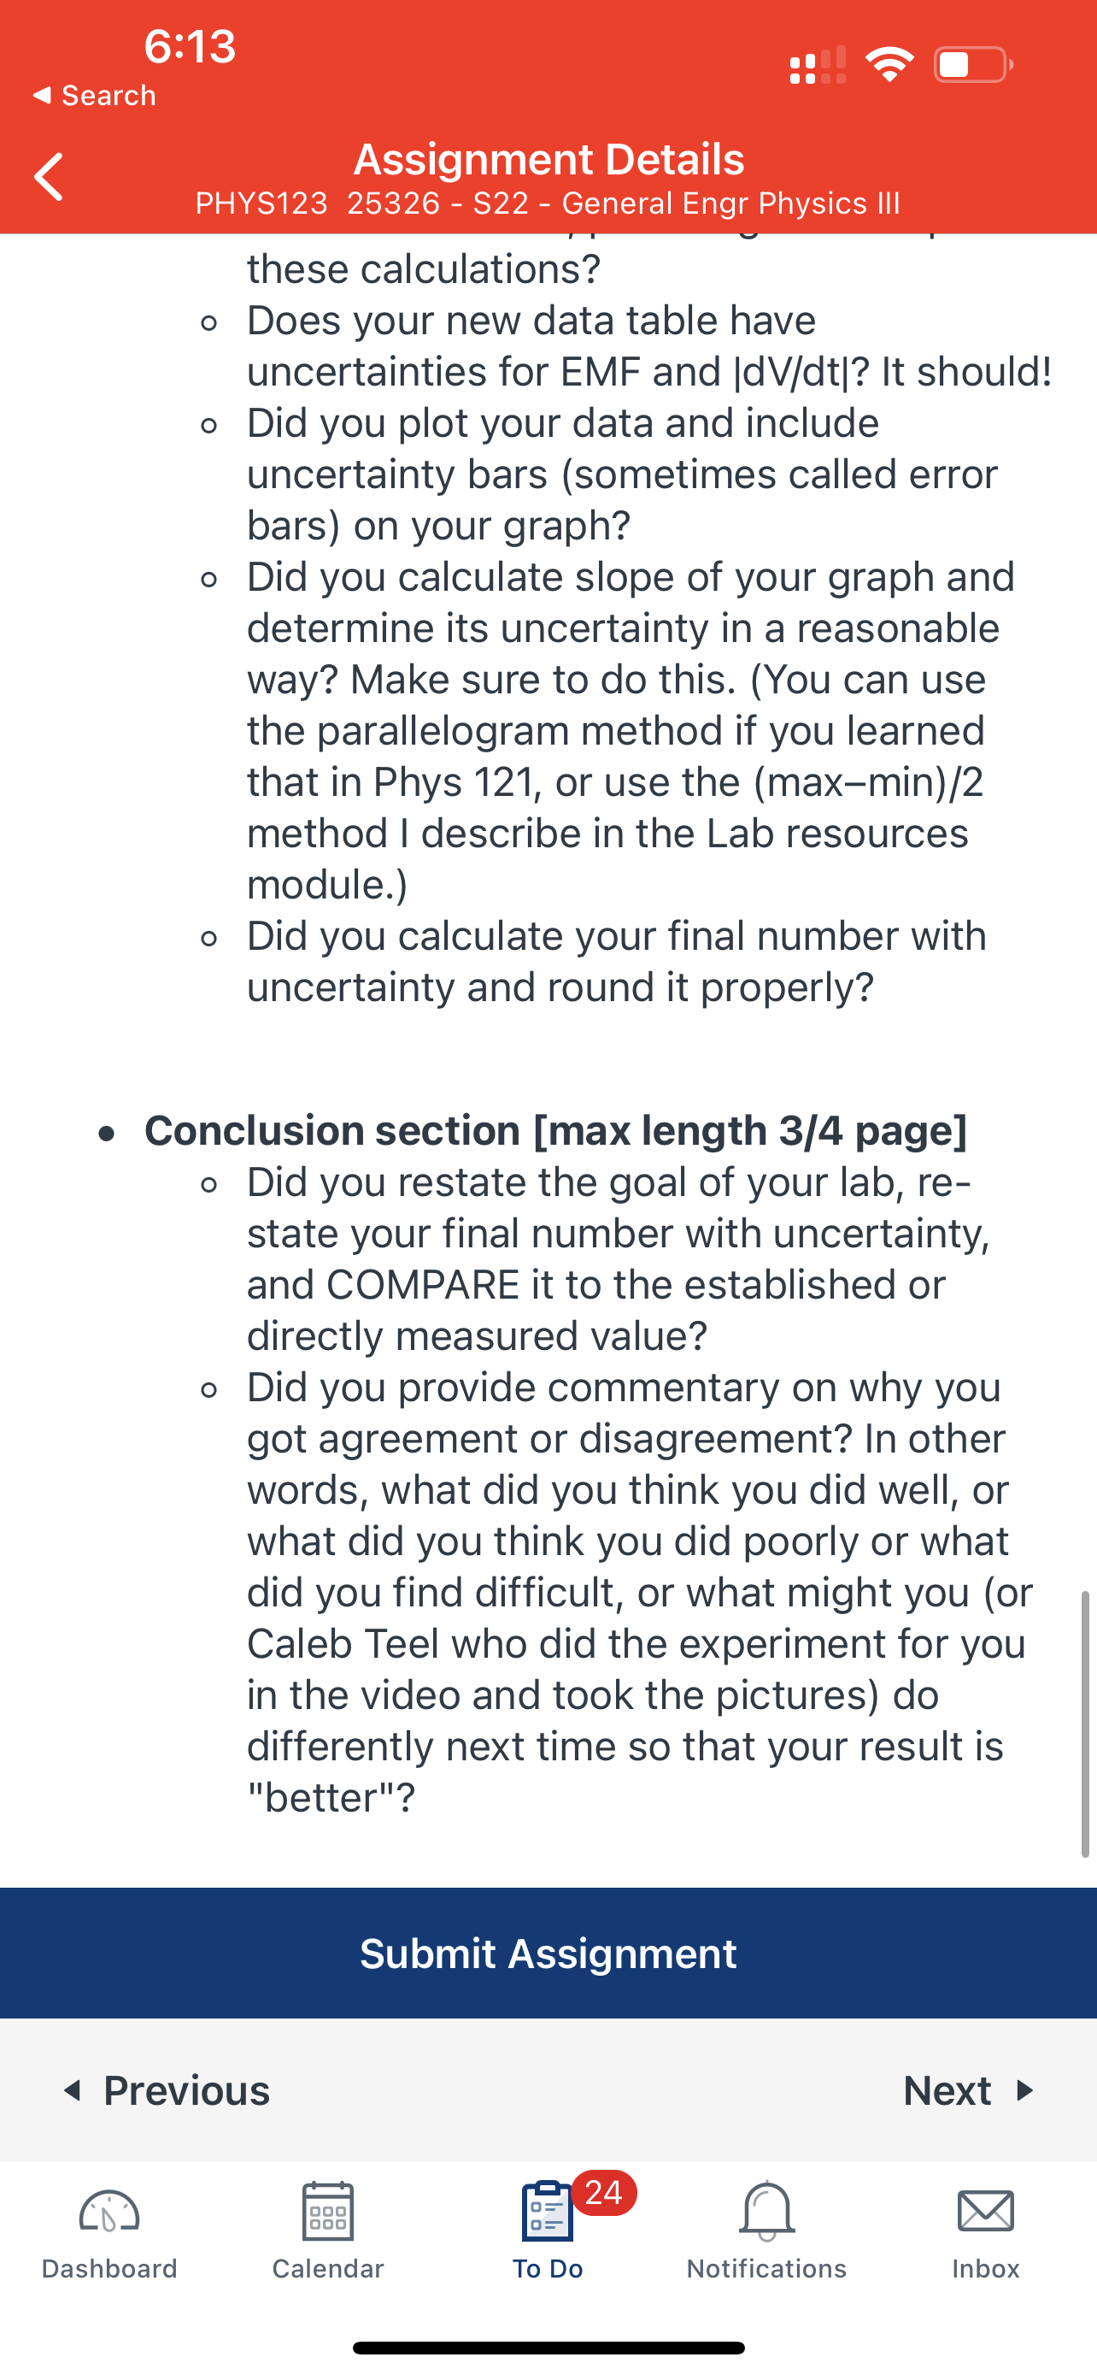Go to Next assignment

click(969, 2090)
